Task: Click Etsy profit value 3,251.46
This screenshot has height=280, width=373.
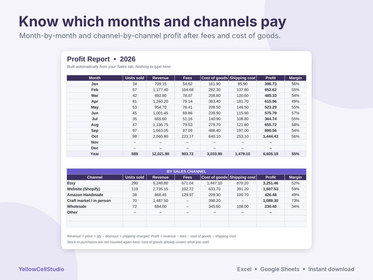Action: click(x=271, y=183)
